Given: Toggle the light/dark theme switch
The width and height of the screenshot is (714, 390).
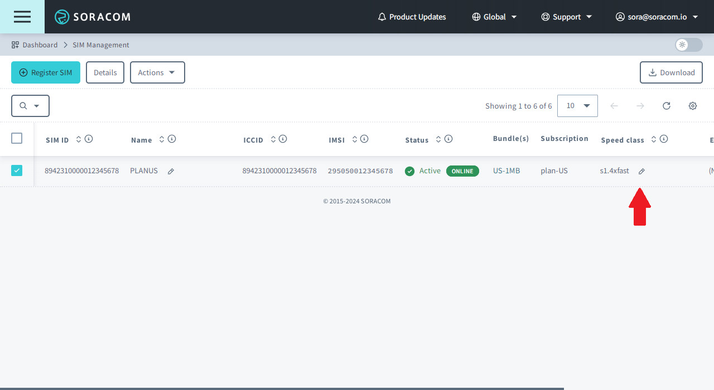Looking at the screenshot, I should tap(688, 45).
